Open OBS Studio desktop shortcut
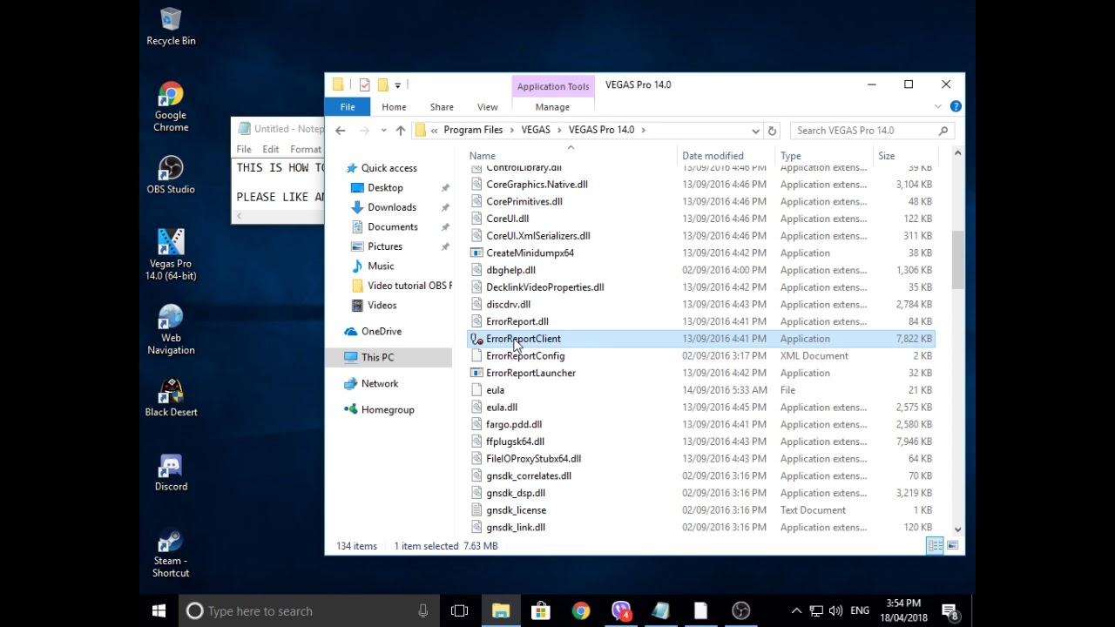This screenshot has height=627, width=1115. point(171,174)
